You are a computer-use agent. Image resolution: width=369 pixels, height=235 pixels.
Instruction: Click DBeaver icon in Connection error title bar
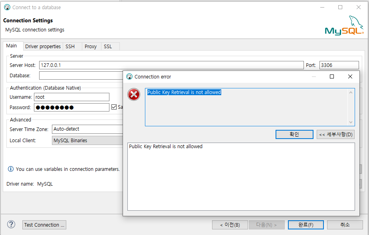[x=129, y=76]
